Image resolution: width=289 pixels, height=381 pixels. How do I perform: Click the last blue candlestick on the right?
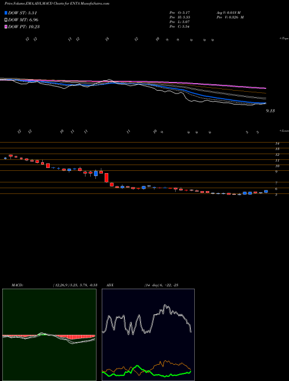266,192
